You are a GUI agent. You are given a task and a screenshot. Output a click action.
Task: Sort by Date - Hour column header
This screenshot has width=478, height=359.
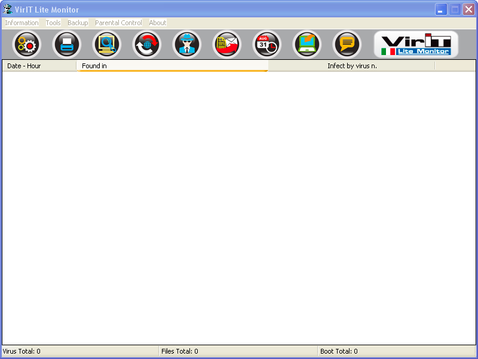39,66
